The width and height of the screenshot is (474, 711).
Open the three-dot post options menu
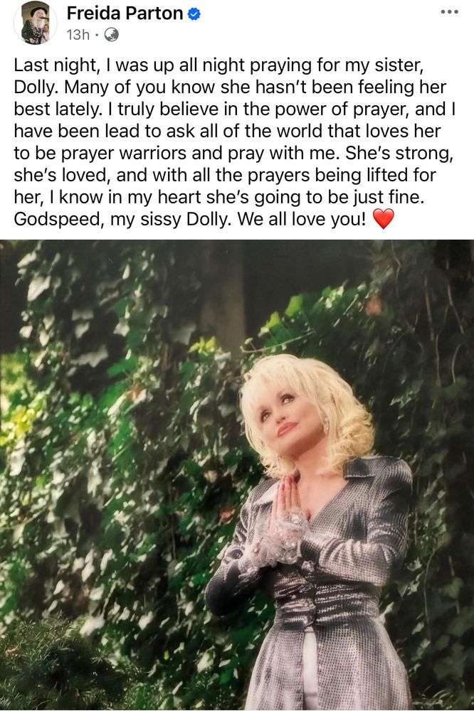(450, 12)
